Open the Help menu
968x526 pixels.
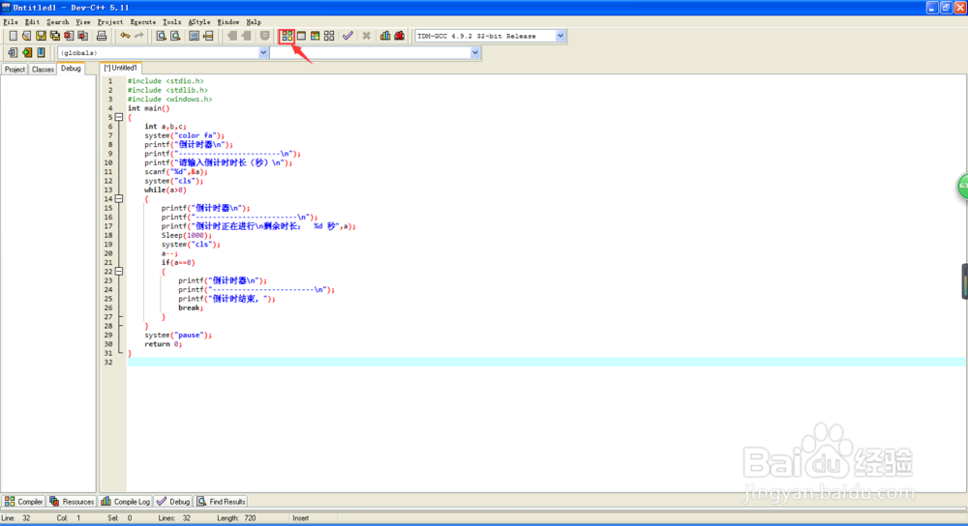(254, 21)
